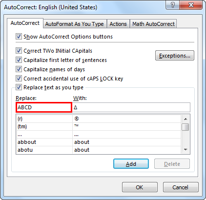Screen dimensions: 206x200
Task: Click the Help question mark button
Action: pos(173,5)
